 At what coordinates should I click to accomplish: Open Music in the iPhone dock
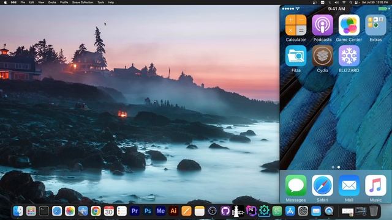[375, 185]
